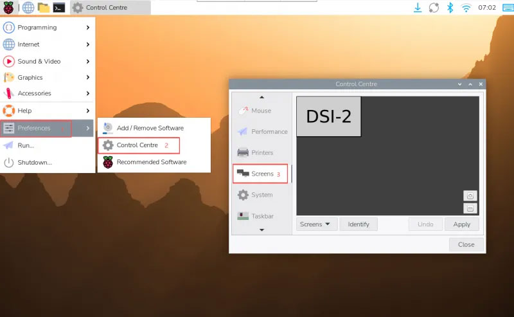The width and height of the screenshot is (514, 317).
Task: Launch the web browser globe icon
Action: [28, 8]
